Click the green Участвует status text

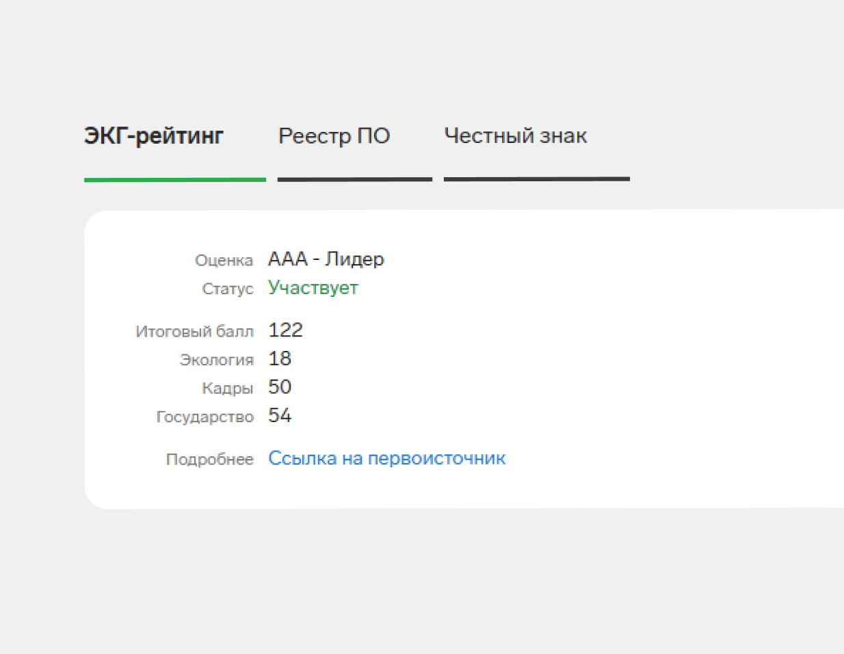point(313,288)
